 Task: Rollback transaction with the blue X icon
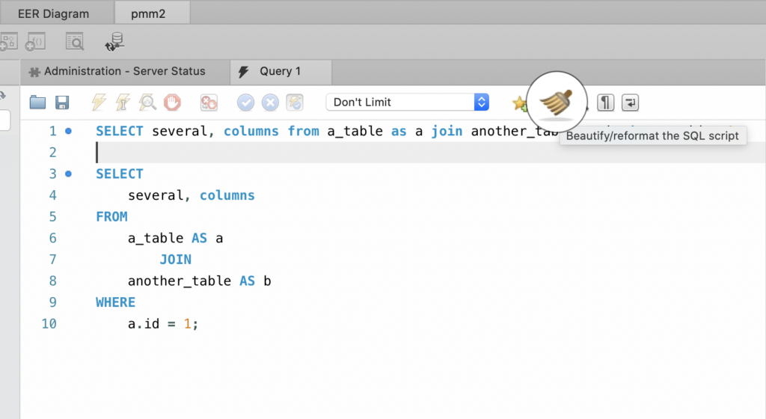click(270, 103)
